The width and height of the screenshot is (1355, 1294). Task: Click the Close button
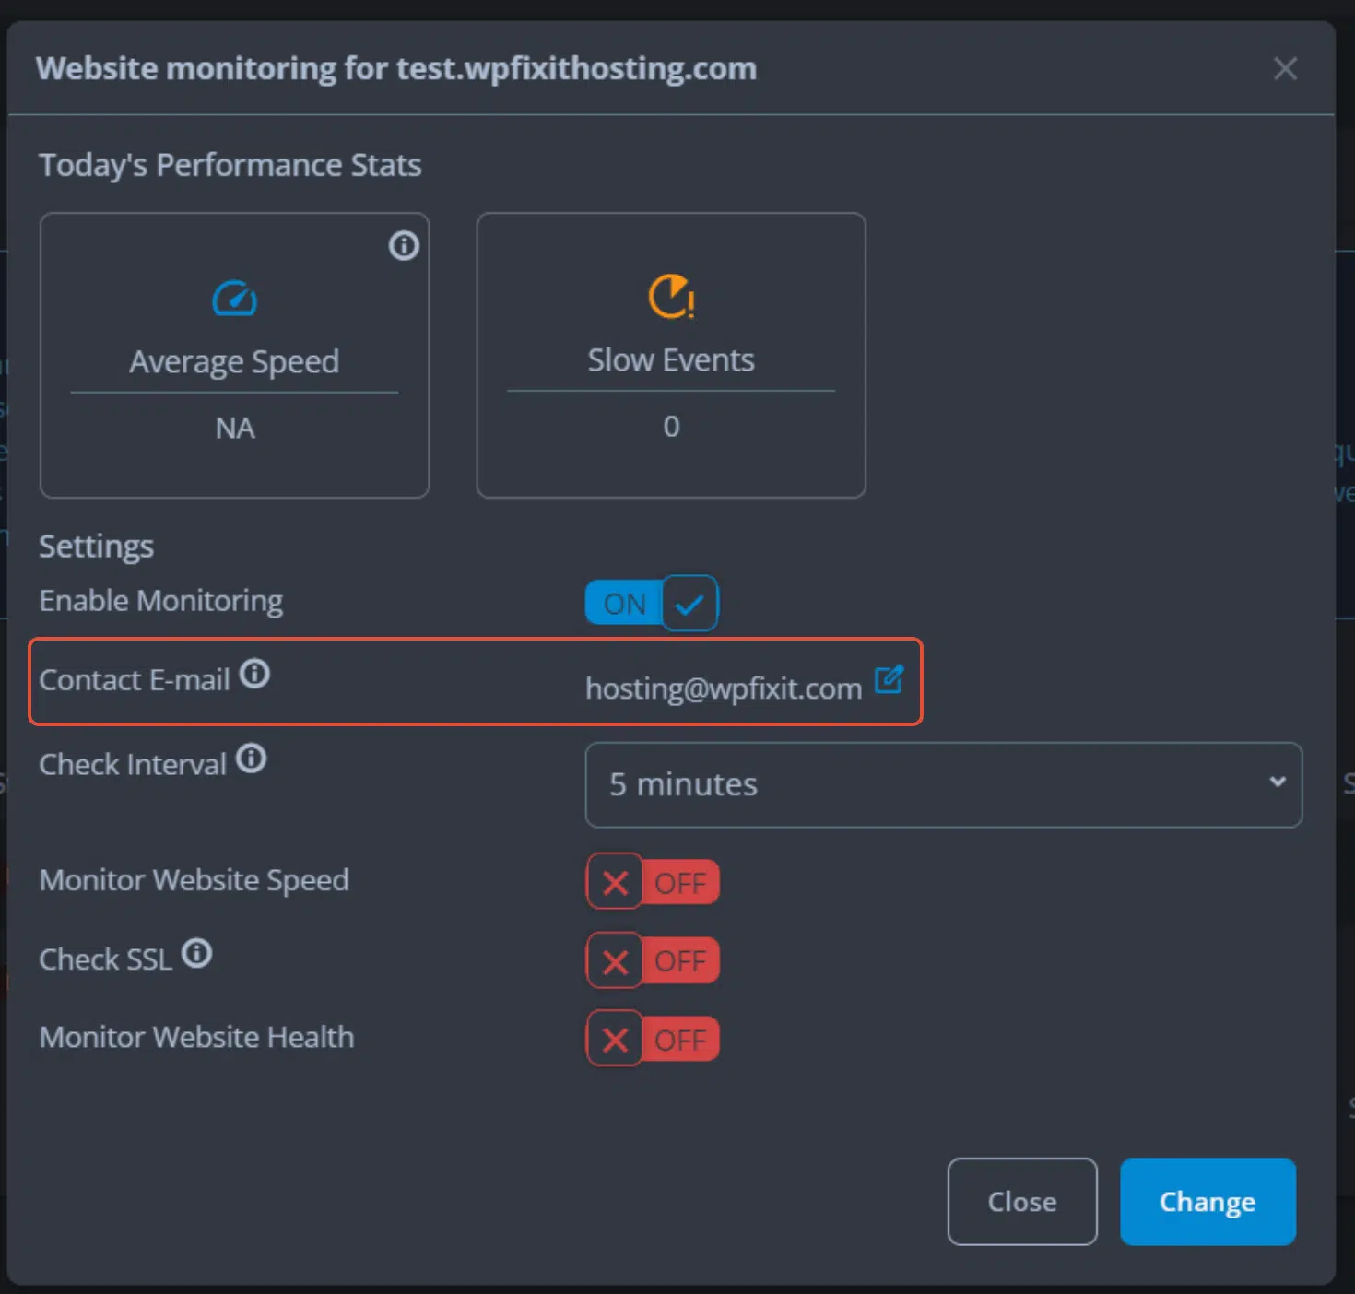(x=1022, y=1201)
